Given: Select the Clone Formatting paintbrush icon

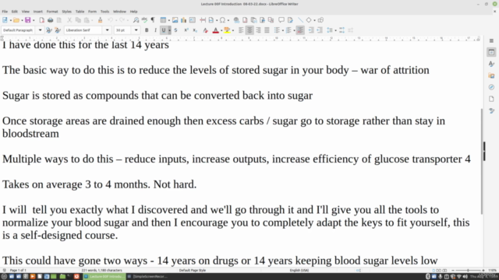Looking at the screenshot, I should (x=101, y=20).
